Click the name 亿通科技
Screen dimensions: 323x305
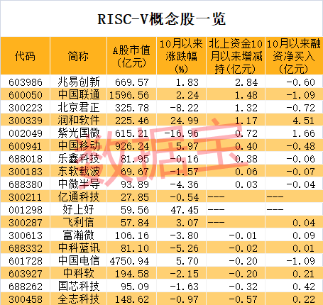[79, 196]
